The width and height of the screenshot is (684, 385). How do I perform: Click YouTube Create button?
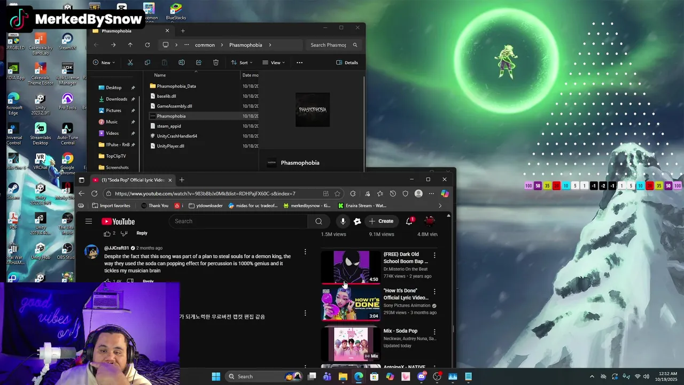380,221
